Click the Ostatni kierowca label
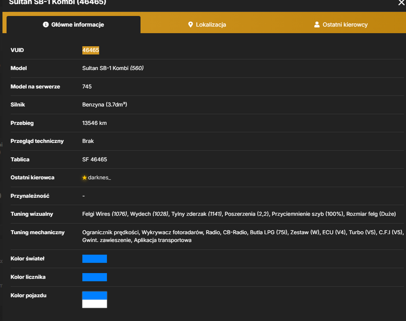Viewport: 406px width, 321px height. (x=33, y=178)
